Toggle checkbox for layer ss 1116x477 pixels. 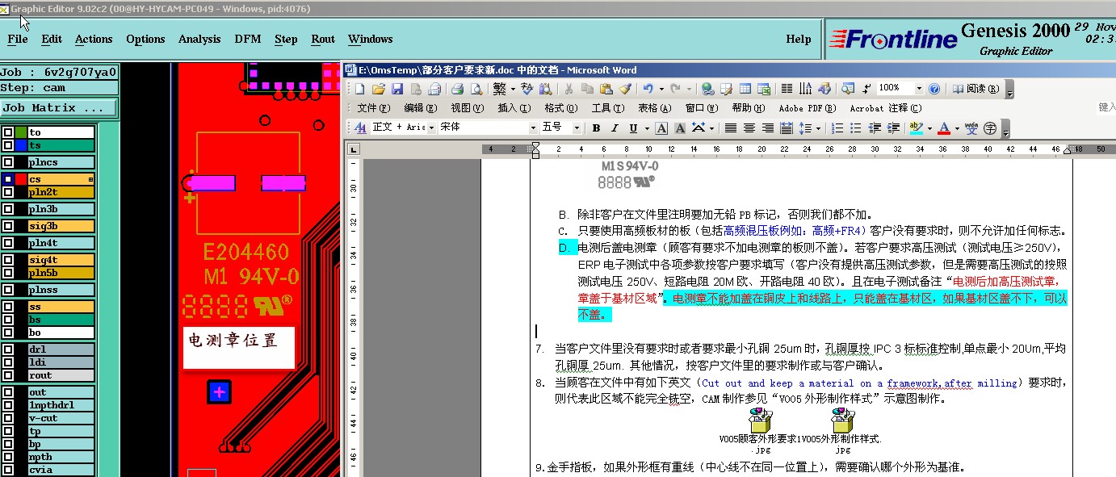[8, 307]
